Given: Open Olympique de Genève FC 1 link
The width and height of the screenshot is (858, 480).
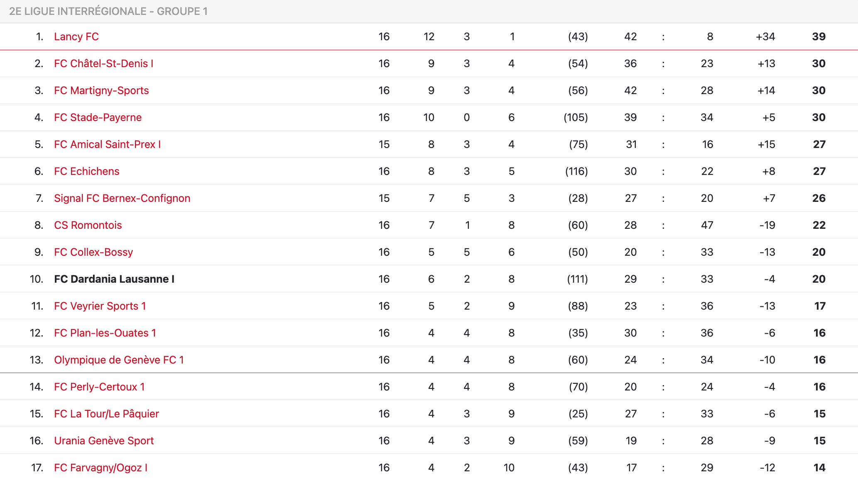Looking at the screenshot, I should [x=119, y=360].
